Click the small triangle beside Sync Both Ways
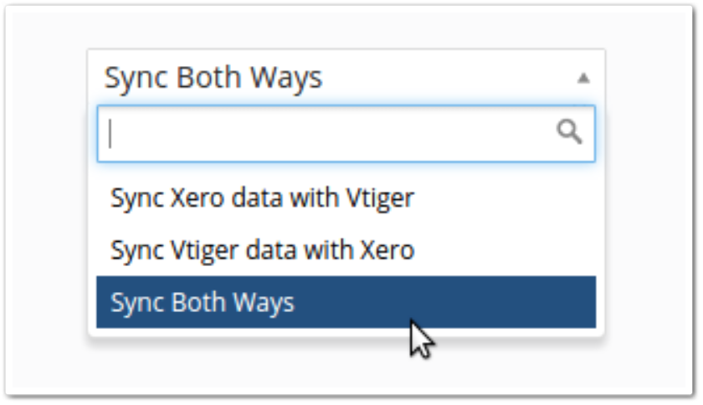This screenshot has height=405, width=703. click(583, 78)
